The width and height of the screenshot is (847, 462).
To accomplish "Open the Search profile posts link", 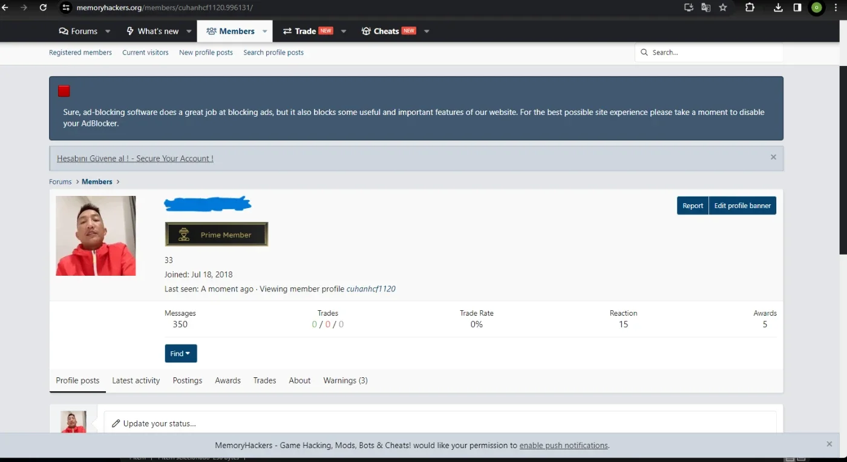I will coord(273,53).
